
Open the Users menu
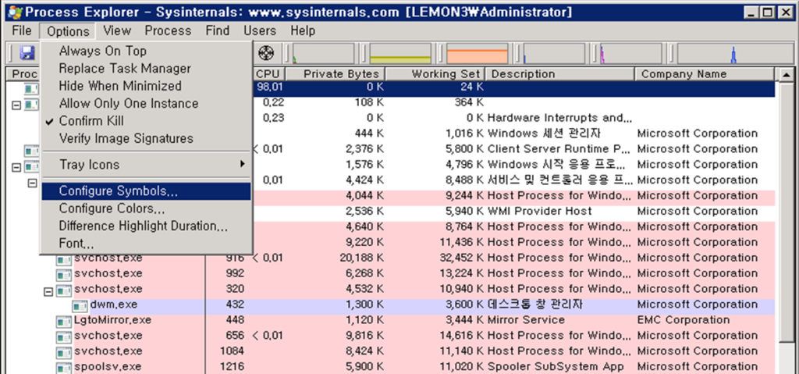(x=259, y=30)
